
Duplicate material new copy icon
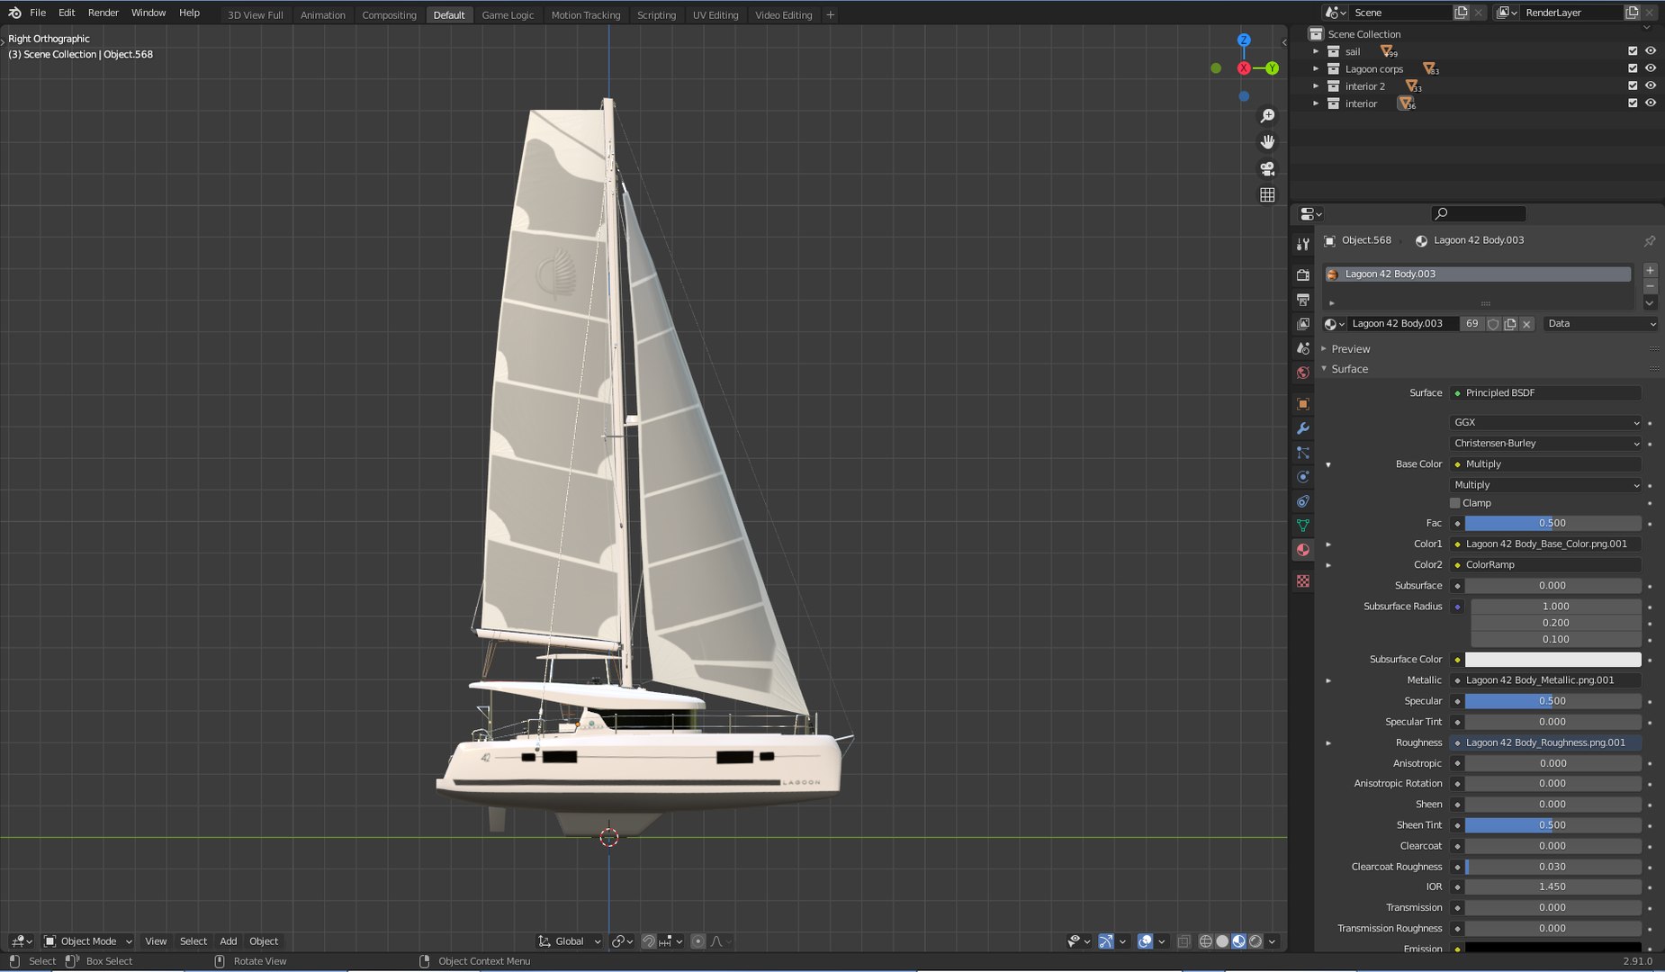[1510, 324]
